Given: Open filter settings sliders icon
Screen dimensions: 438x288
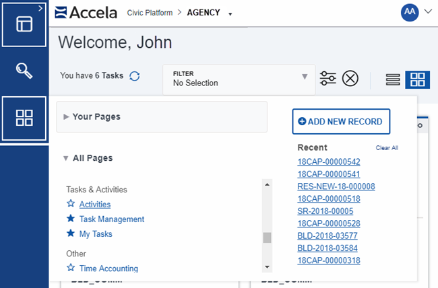Looking at the screenshot, I should click(x=328, y=79).
